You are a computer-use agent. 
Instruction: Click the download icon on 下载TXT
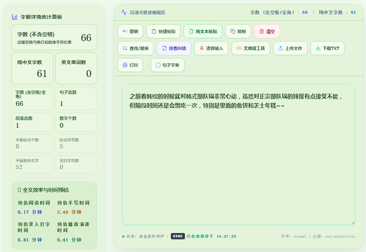tap(318, 48)
